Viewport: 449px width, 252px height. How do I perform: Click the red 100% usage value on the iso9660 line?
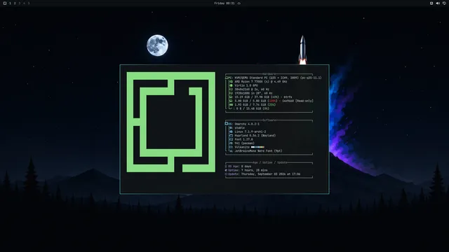click(x=273, y=101)
